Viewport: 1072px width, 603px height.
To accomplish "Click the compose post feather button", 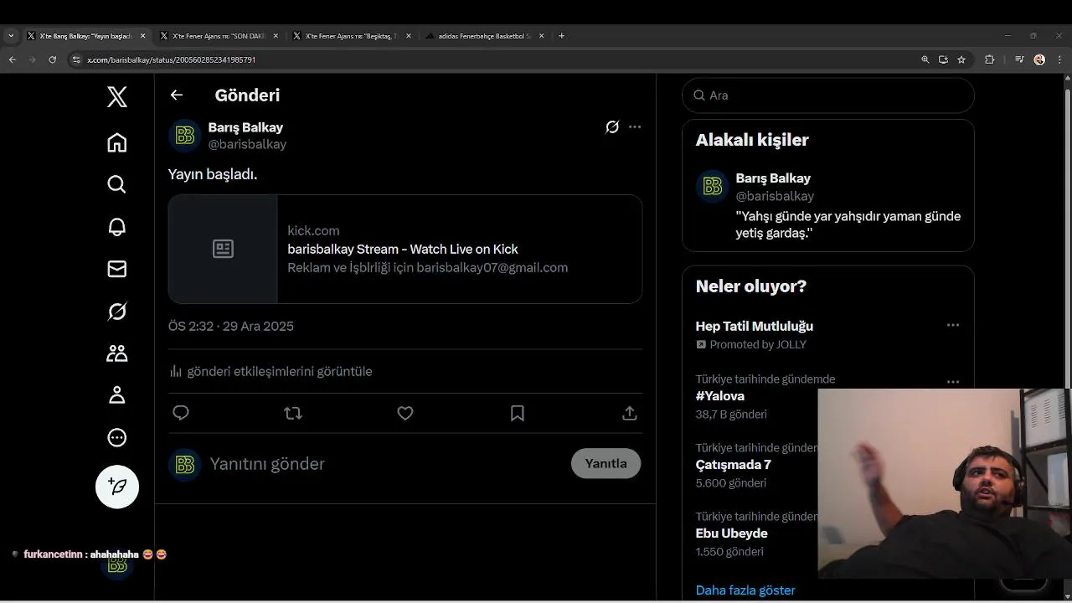I will point(117,487).
